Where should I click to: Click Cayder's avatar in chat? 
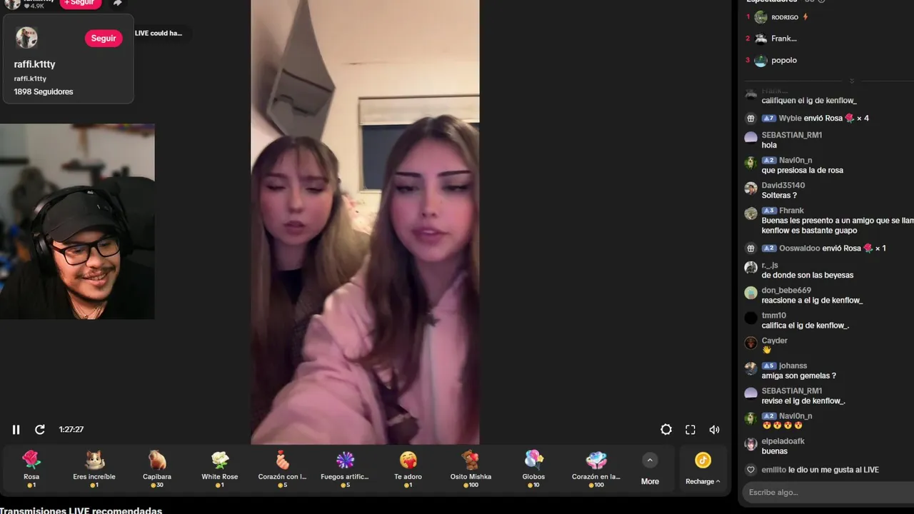750,343
